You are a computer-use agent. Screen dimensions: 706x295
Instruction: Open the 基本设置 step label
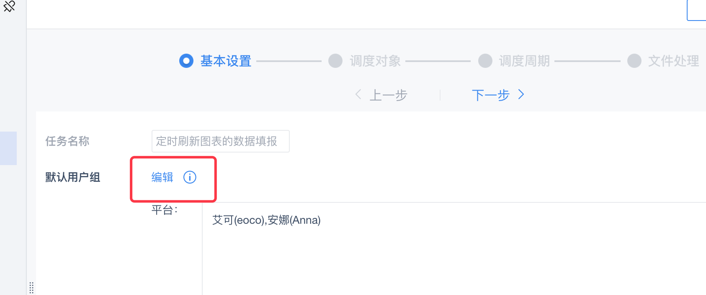click(x=226, y=61)
